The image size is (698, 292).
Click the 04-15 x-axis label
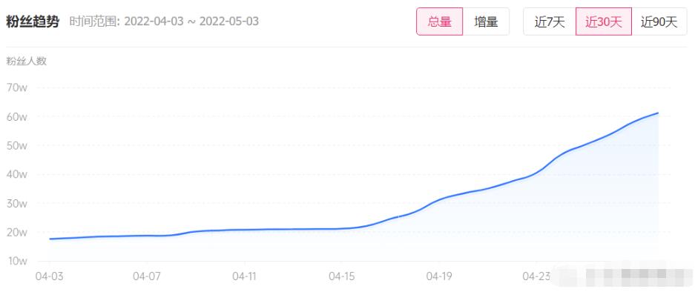point(341,276)
